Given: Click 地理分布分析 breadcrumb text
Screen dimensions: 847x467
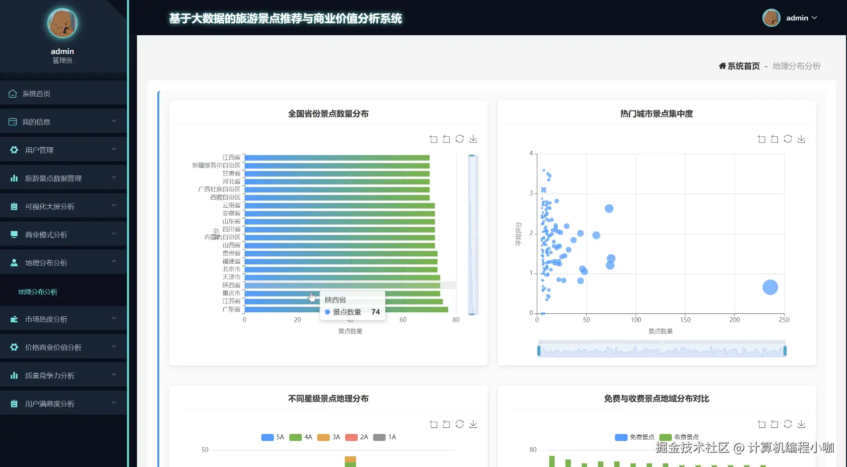Looking at the screenshot, I should [x=796, y=66].
